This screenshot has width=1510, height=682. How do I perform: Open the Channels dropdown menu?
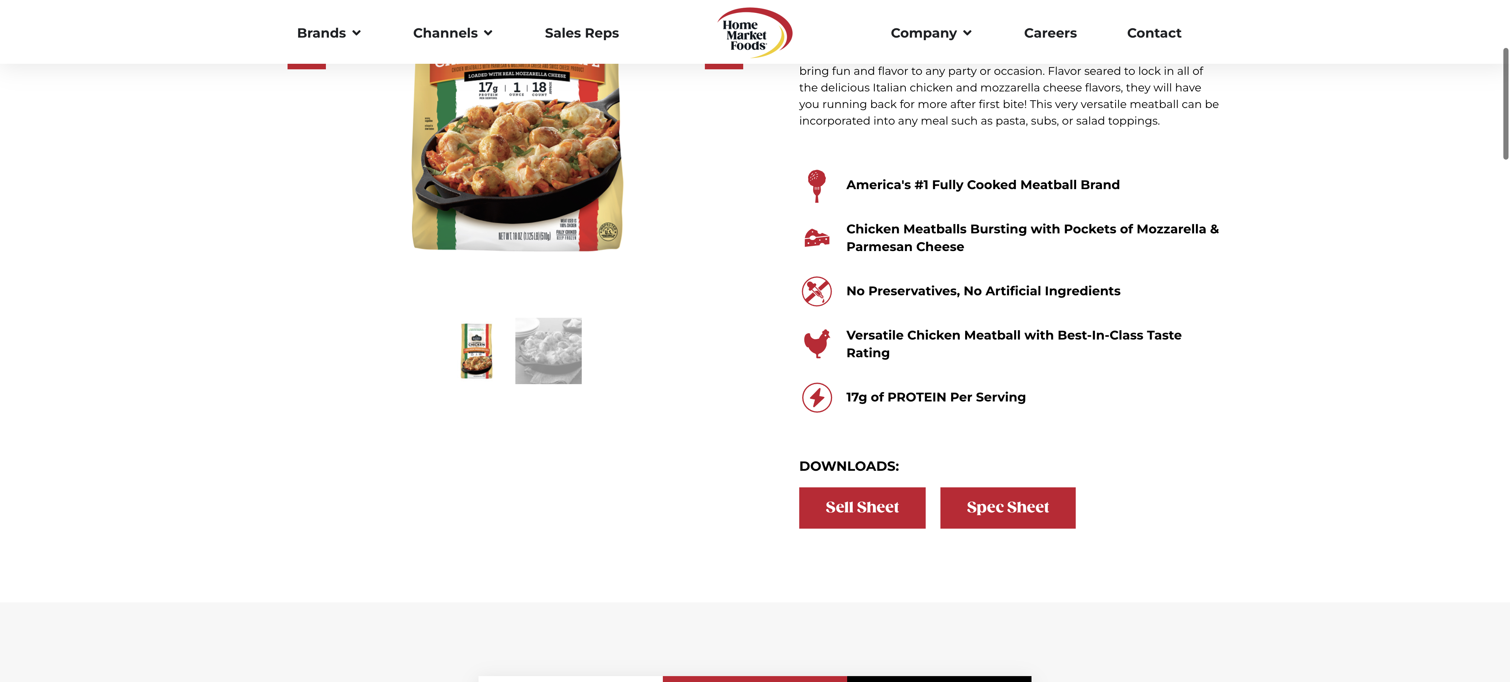pos(453,33)
